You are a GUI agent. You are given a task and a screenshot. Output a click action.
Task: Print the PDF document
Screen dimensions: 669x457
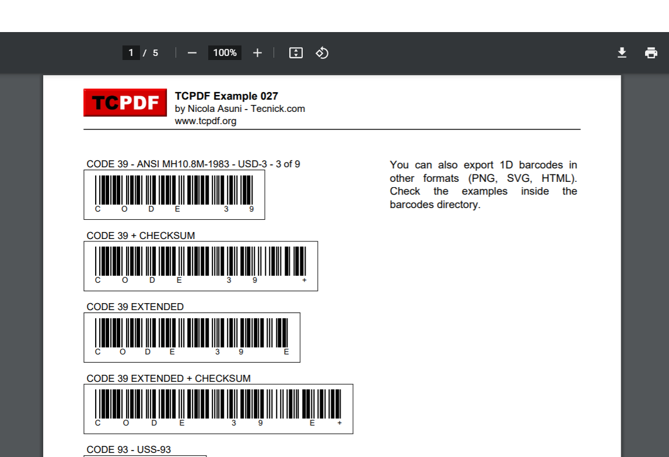point(651,53)
